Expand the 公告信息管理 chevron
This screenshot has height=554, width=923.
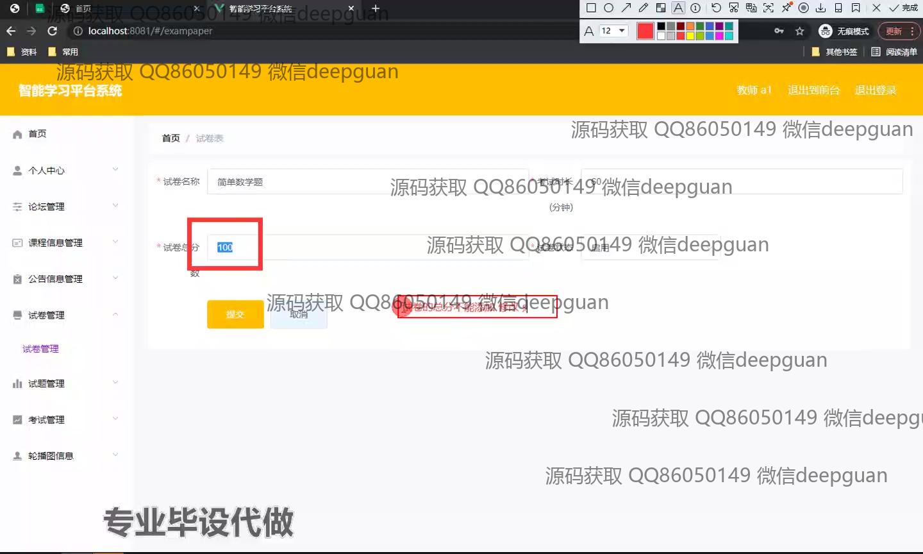(x=115, y=278)
